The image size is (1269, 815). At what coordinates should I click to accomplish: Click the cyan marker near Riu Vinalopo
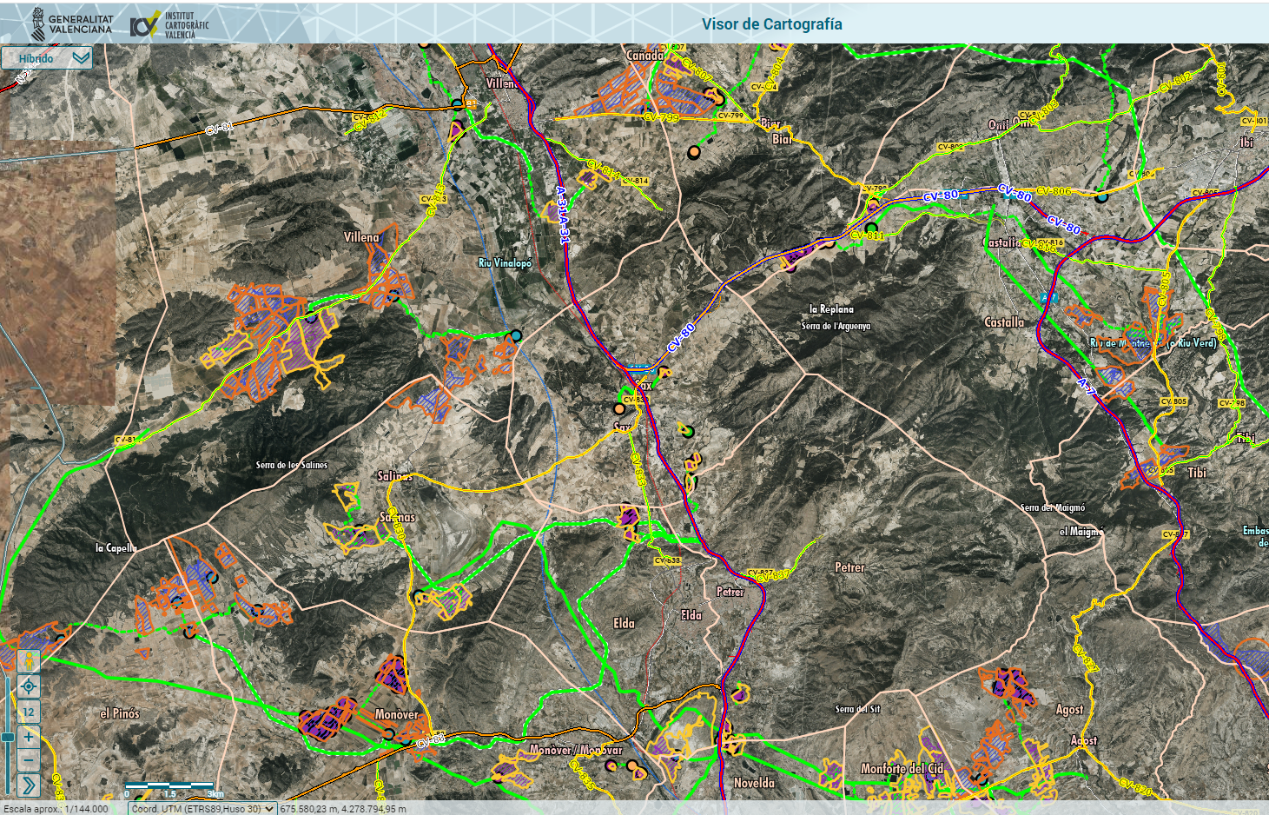coord(516,335)
